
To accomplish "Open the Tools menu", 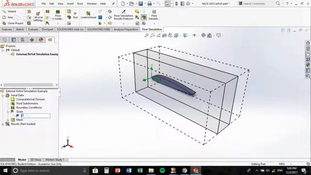I will (80, 3).
